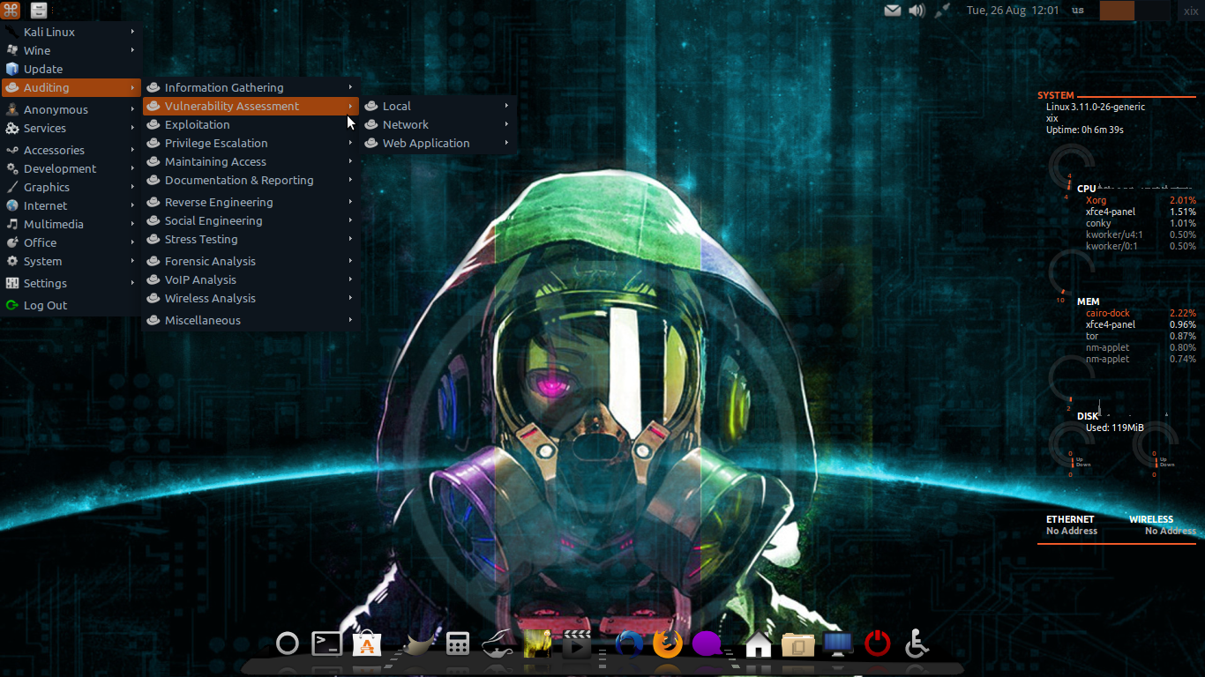This screenshot has width=1205, height=677.
Task: Expand Maintaining Access submenu
Action: pos(251,161)
